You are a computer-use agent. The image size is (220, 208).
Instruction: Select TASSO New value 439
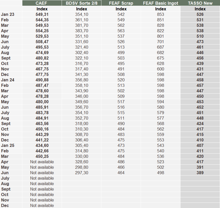(x=200, y=63)
